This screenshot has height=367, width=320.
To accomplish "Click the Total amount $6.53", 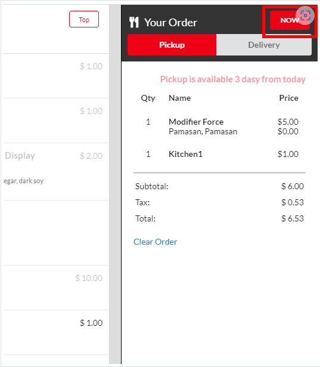I will coord(293,218).
